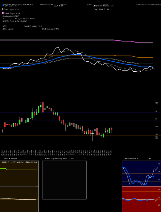Click the 1.3 price axis label
The height and width of the screenshot is (212, 161).
[x=156, y=119]
